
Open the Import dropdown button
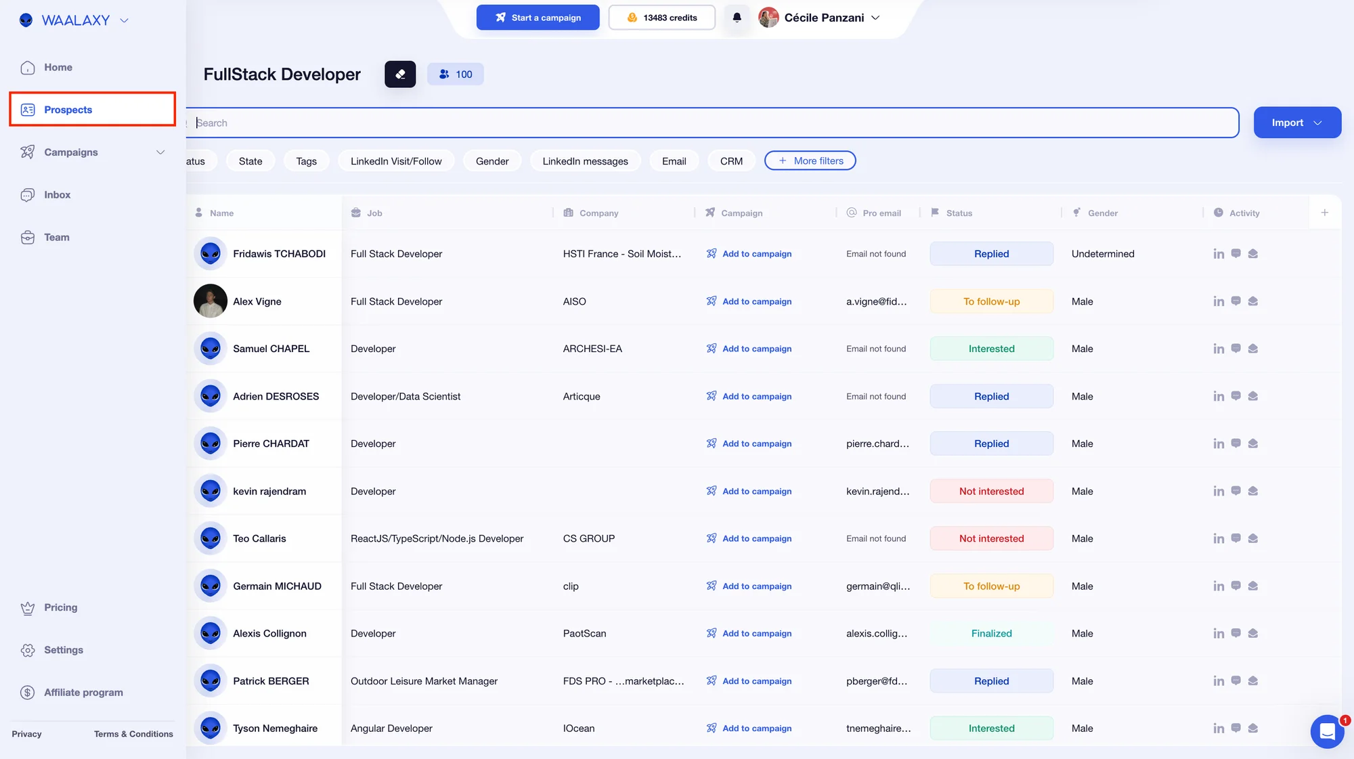[x=1297, y=123]
